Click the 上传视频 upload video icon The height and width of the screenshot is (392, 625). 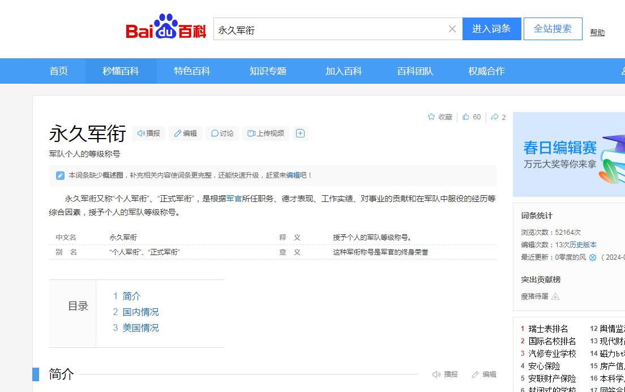click(x=251, y=133)
